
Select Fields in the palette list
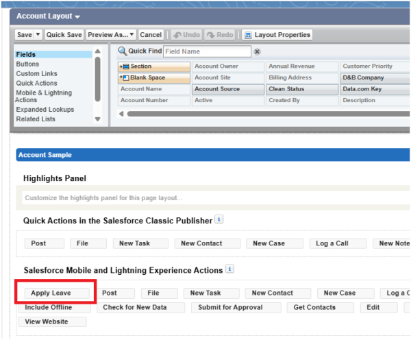(53, 54)
